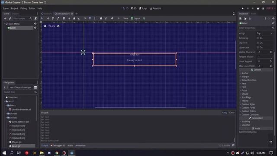Go to the previous edited object in the Inspector history
The width and height of the screenshot is (277, 156).
point(265,19)
